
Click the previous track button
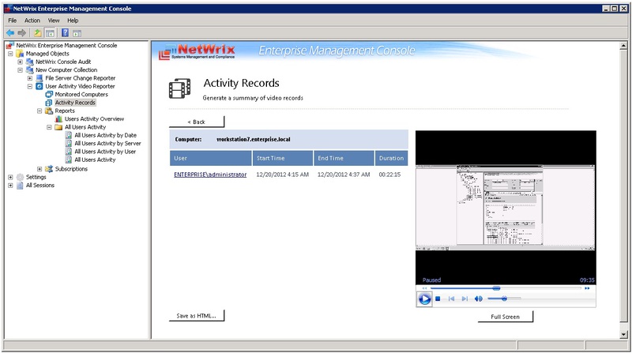click(451, 299)
